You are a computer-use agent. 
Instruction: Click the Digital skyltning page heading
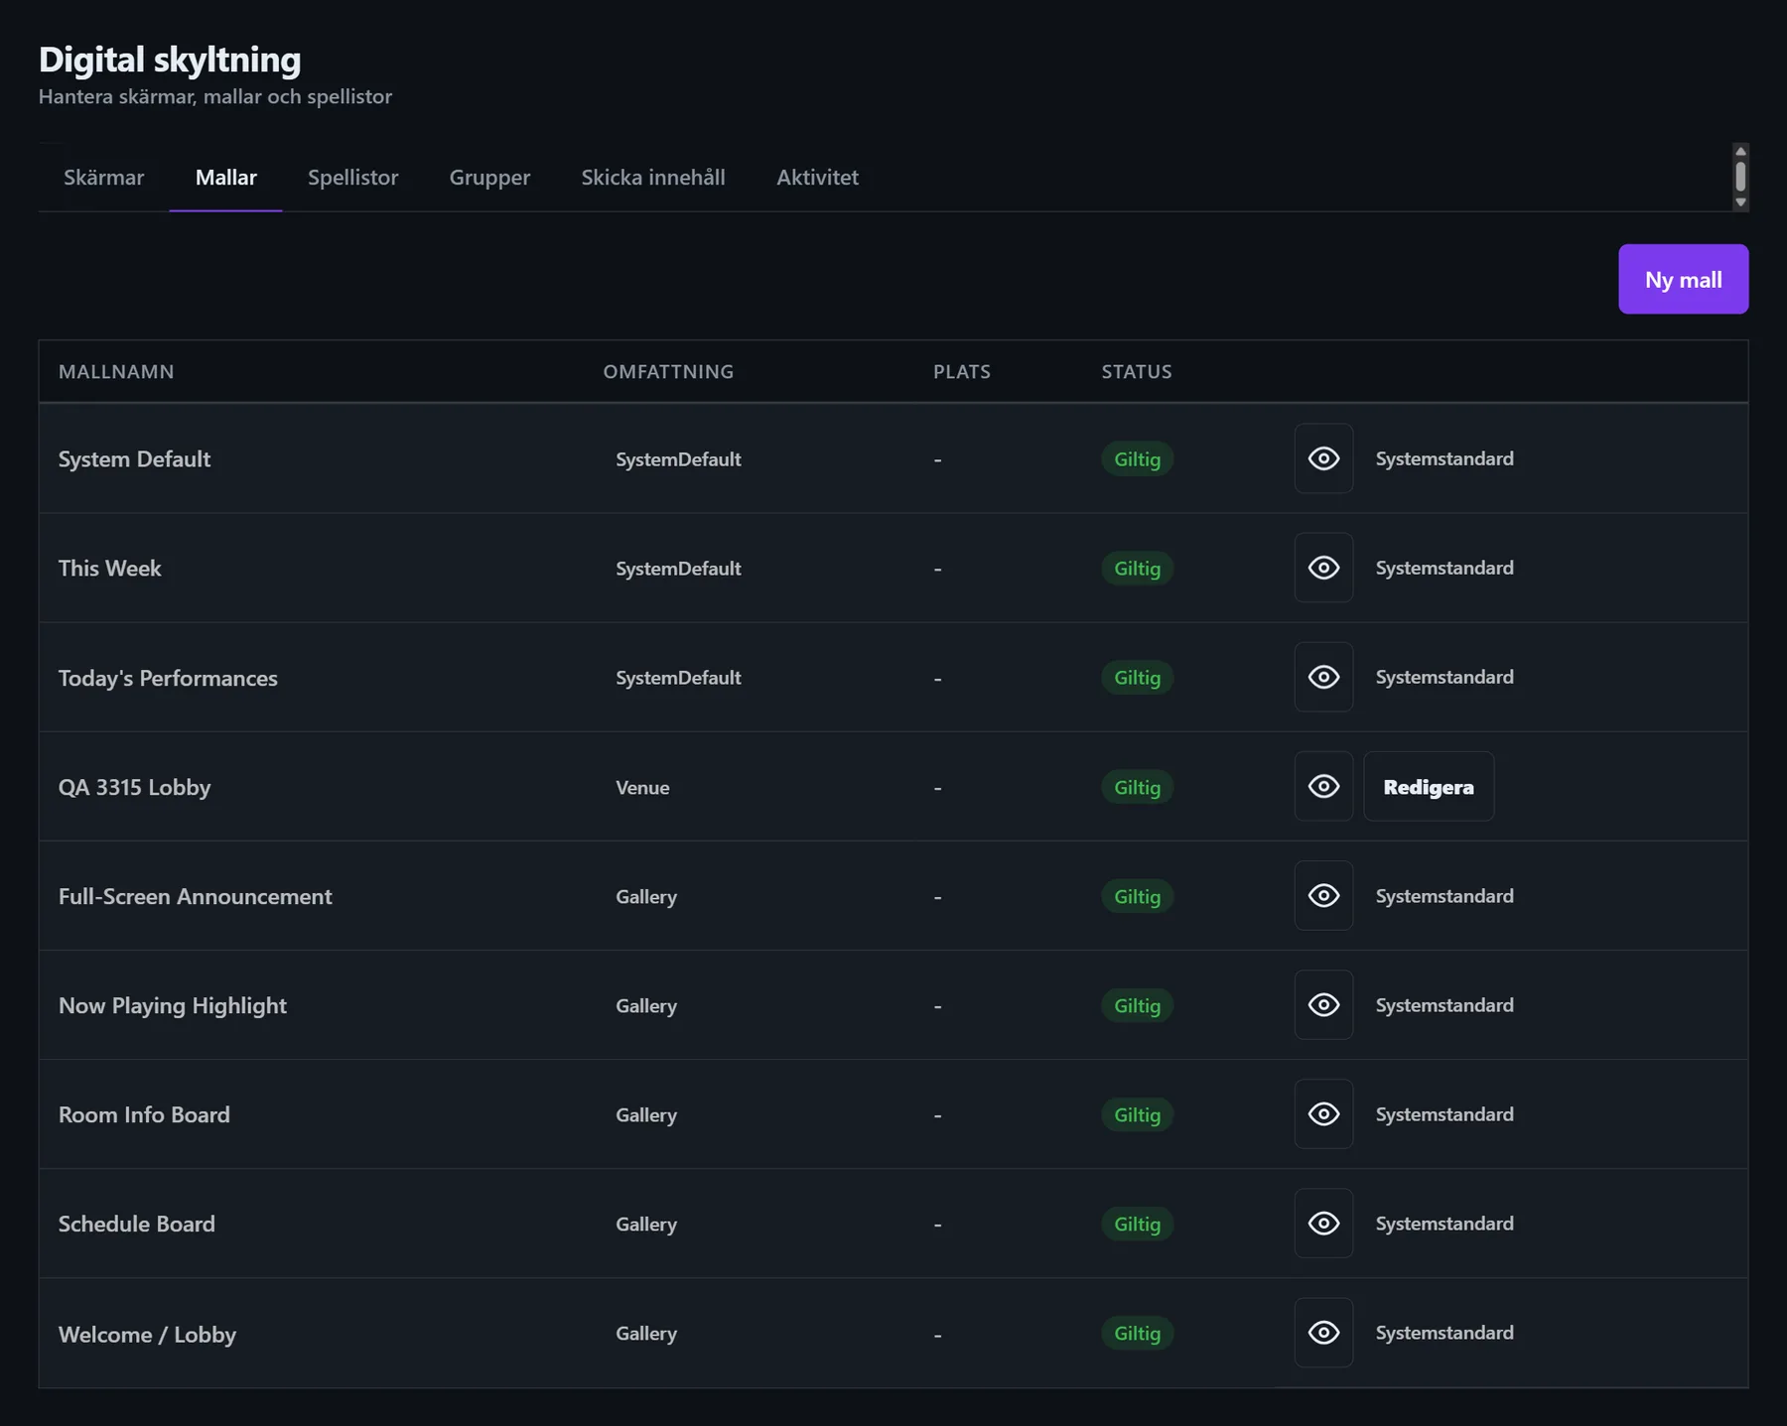click(170, 60)
